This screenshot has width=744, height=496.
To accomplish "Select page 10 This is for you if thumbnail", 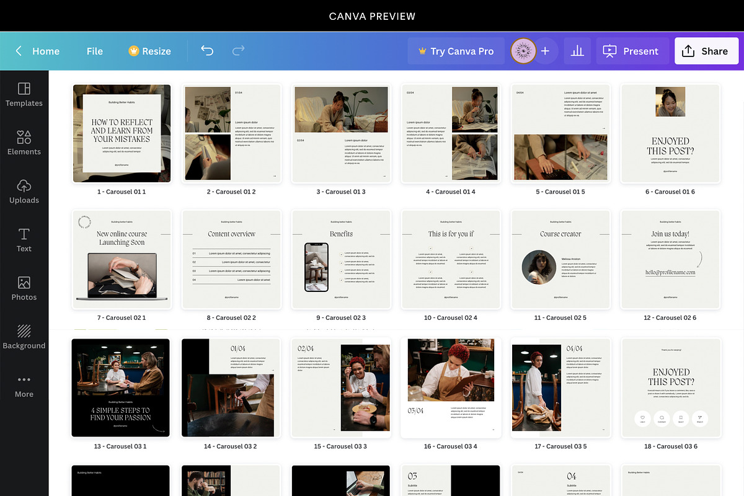I will [x=451, y=259].
